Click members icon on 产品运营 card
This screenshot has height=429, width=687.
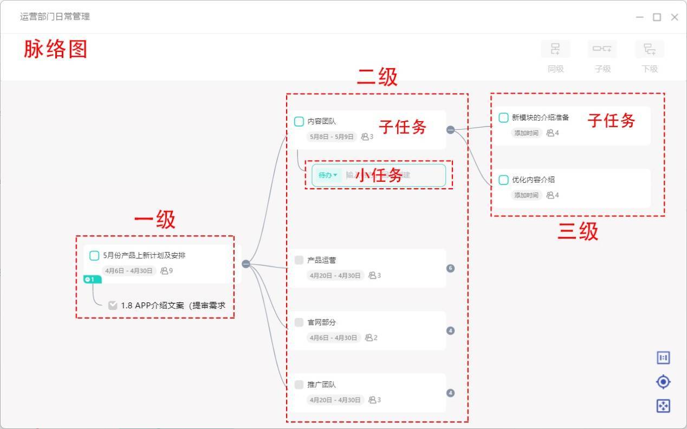tap(372, 275)
